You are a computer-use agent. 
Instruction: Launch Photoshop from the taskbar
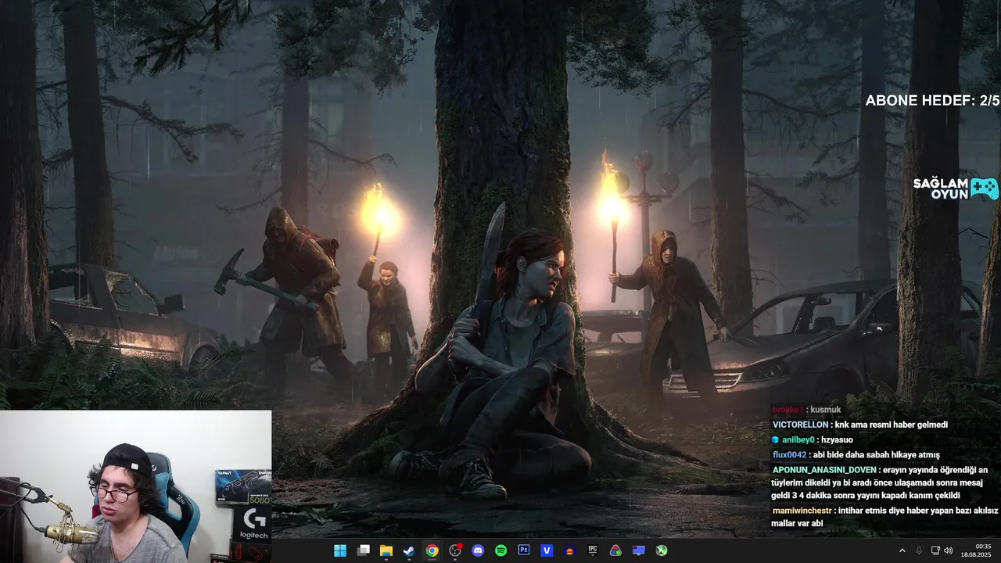tap(524, 550)
